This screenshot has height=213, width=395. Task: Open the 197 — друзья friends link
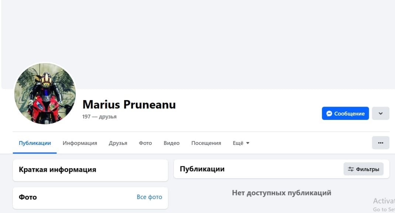[x=99, y=117]
